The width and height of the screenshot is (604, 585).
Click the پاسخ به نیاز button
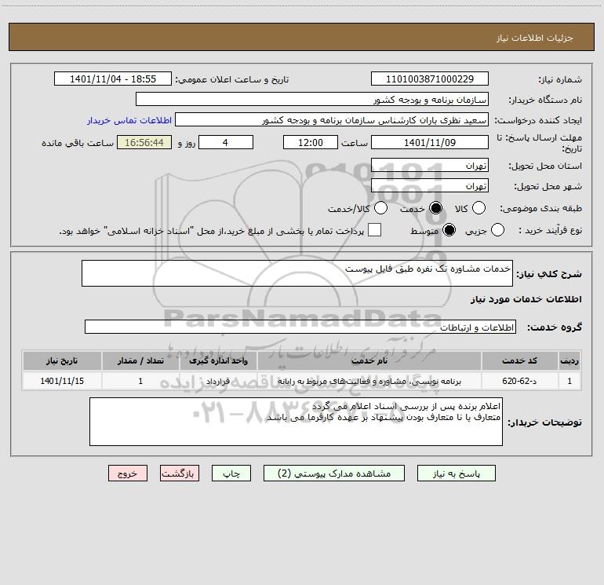tap(457, 473)
